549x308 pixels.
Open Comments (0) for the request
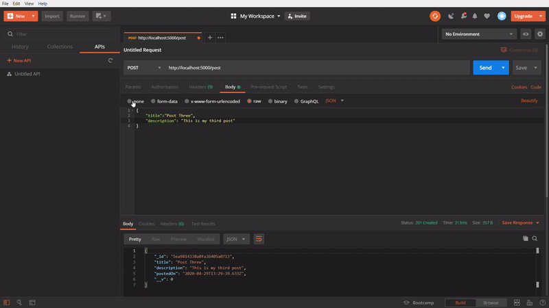[519, 50]
